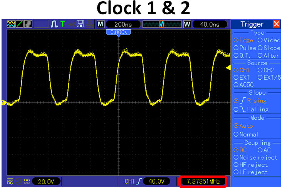Click the yellow trigger level arrow marker

(228, 68)
